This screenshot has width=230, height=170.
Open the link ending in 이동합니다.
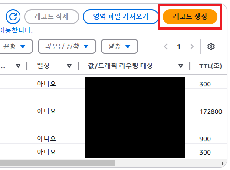16,30
